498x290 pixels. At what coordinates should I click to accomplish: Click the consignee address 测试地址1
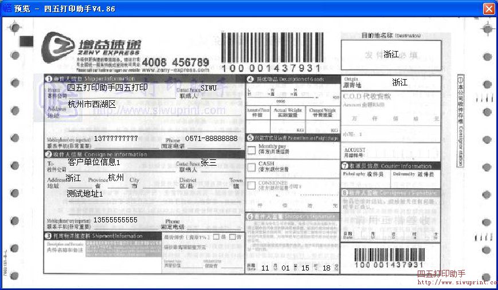point(85,194)
